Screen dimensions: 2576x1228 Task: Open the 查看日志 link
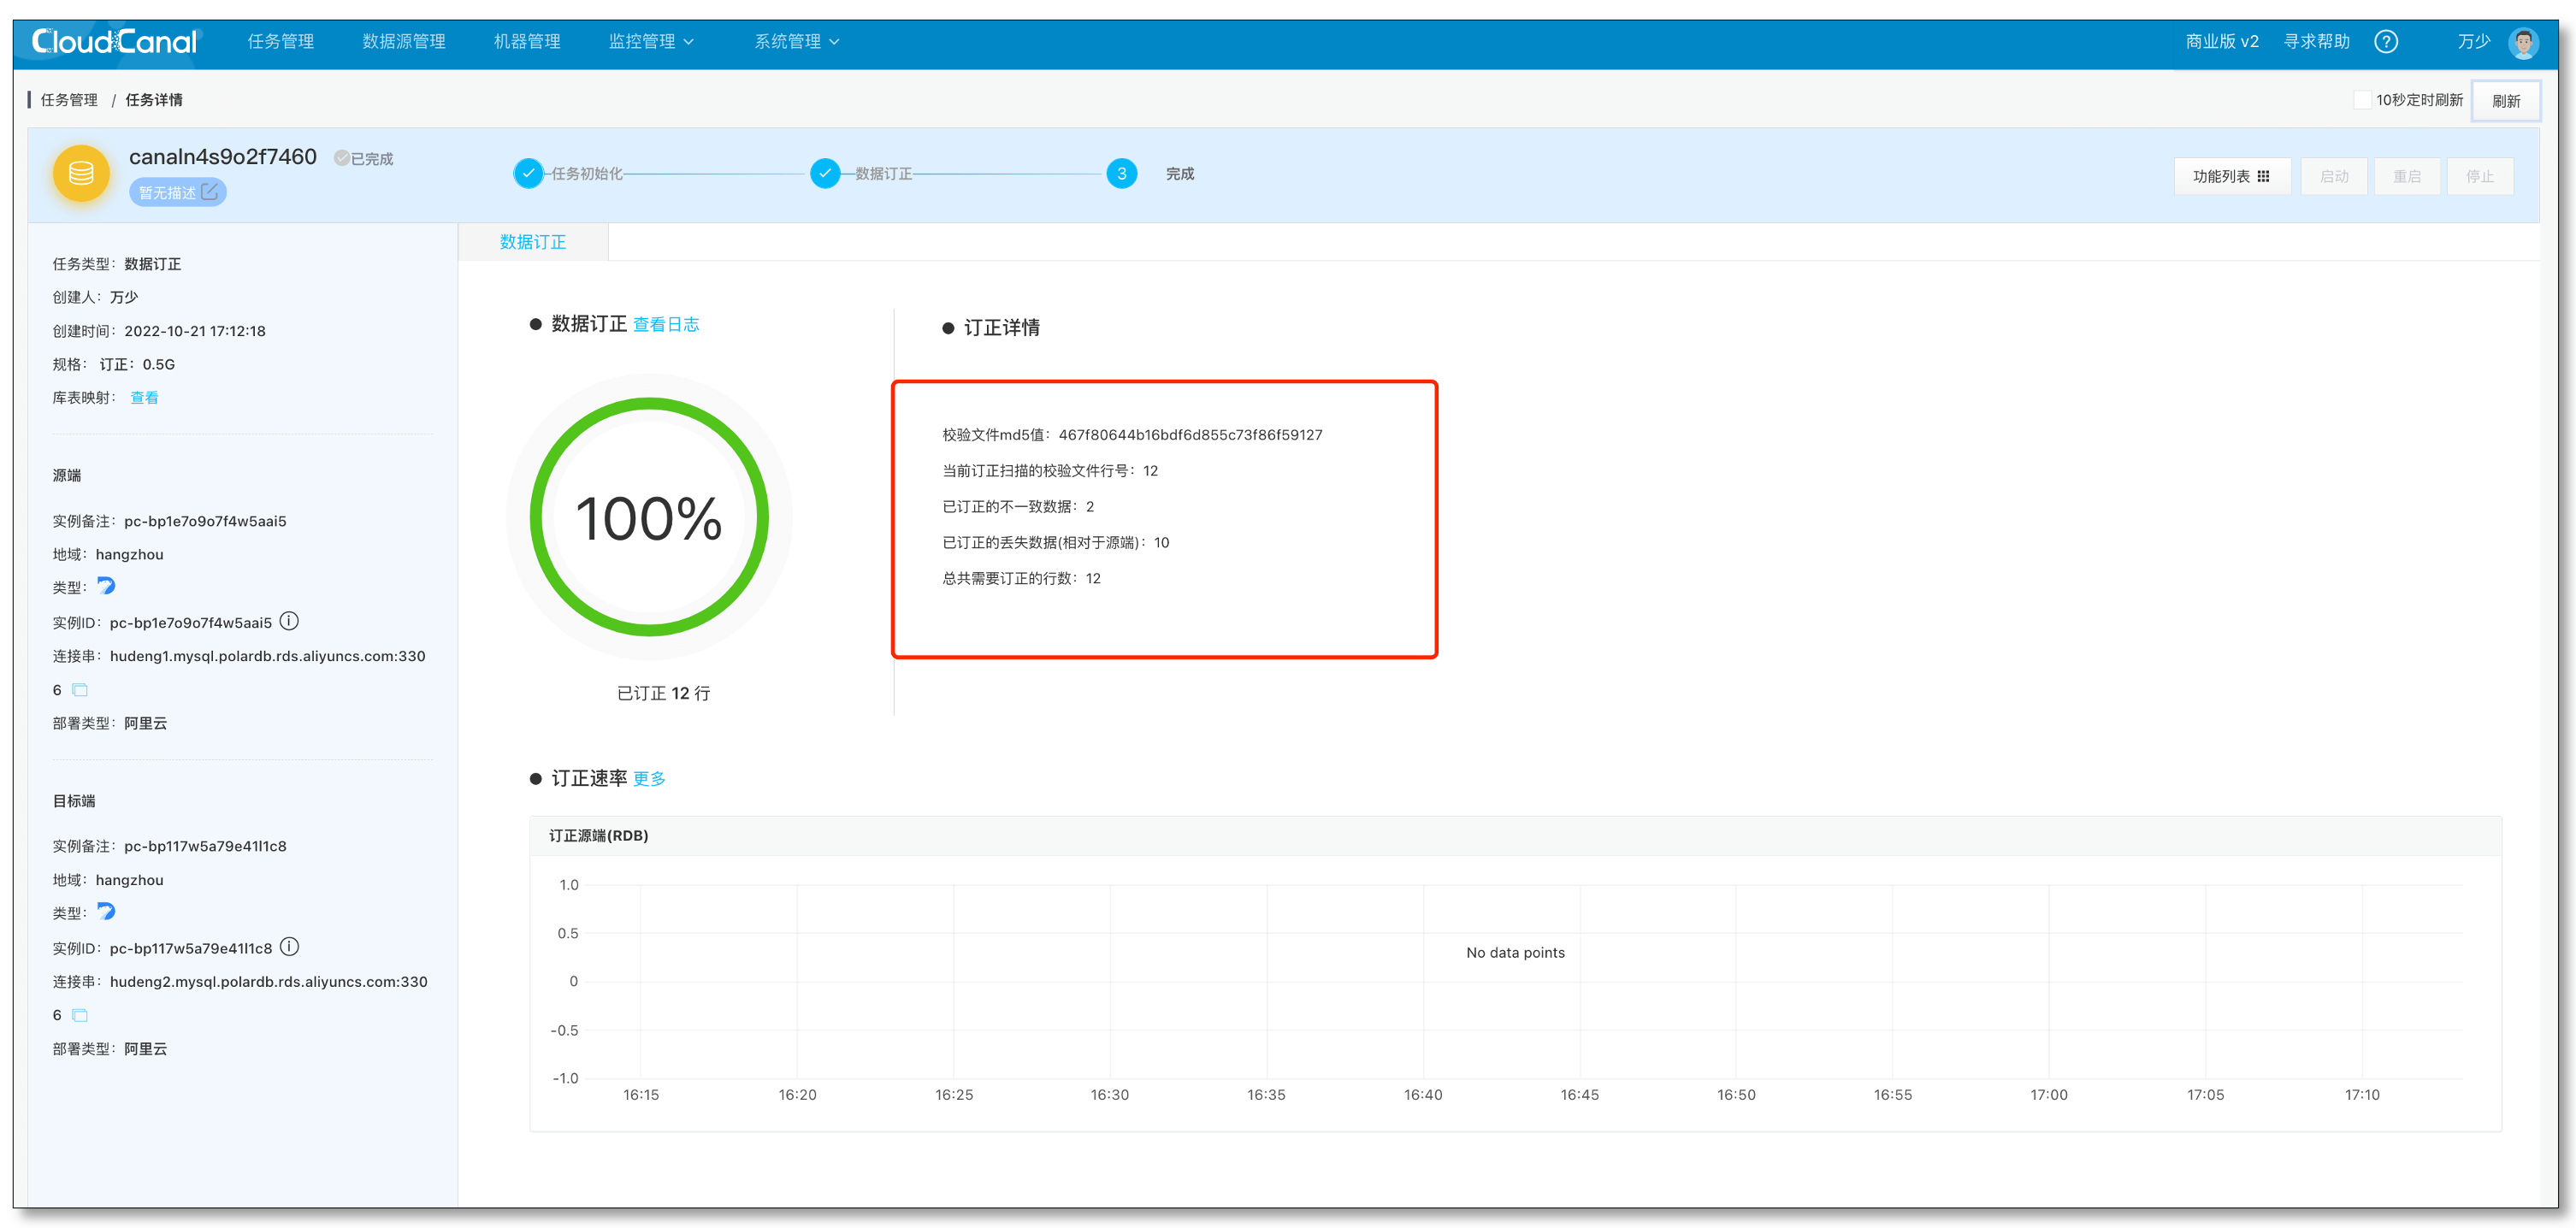pyautogui.click(x=666, y=324)
